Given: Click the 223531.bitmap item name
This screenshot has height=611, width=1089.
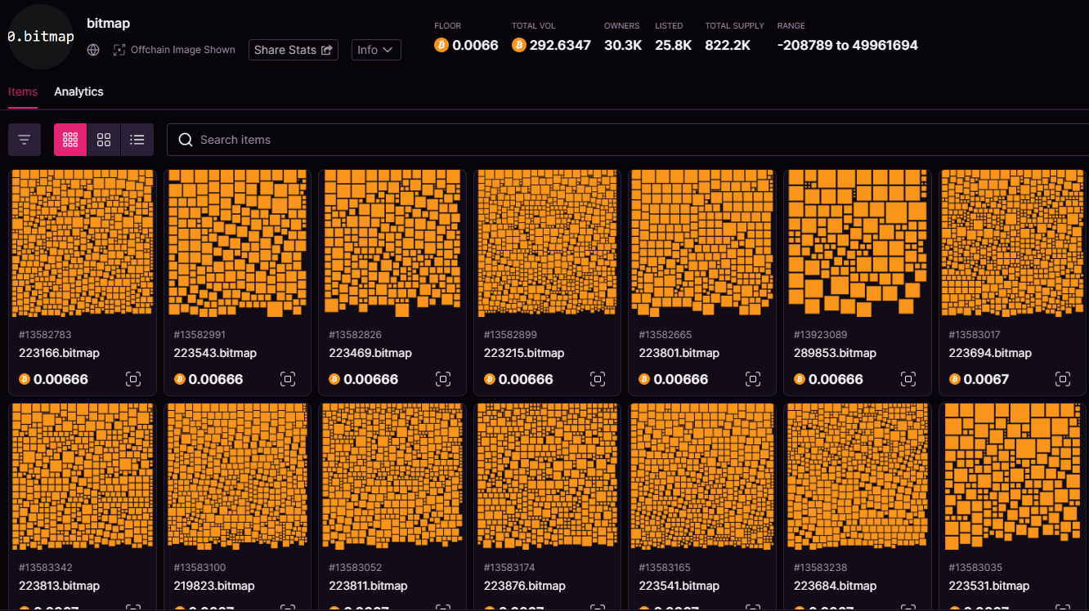Looking at the screenshot, I should click(x=989, y=586).
